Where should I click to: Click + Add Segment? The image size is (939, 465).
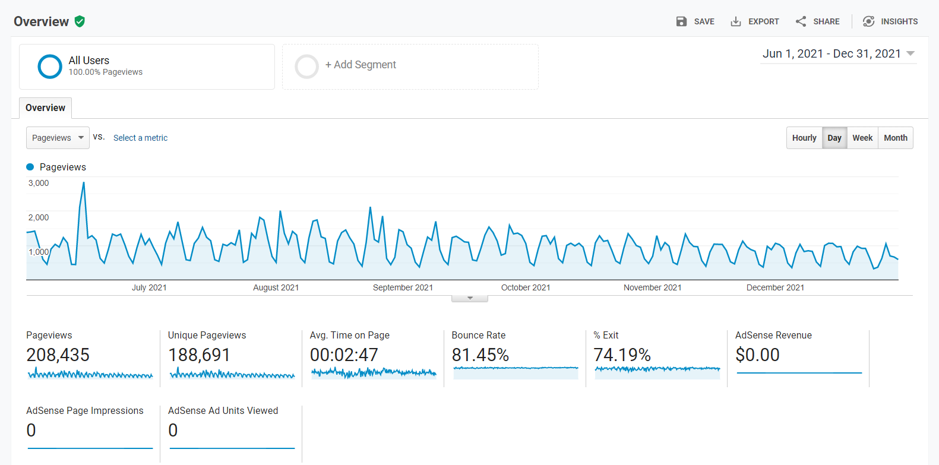tap(361, 65)
